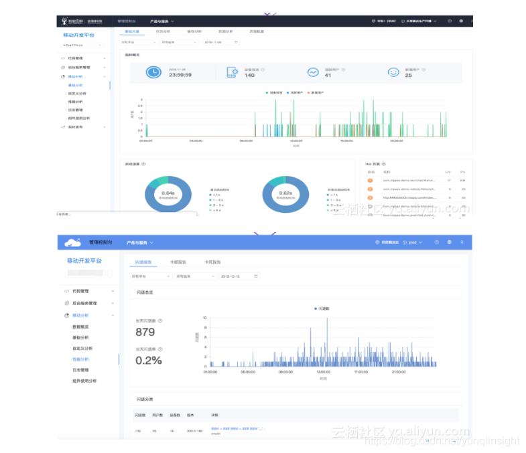Switch to the 行为分析 tab
The image size is (526, 453).
pos(163,31)
